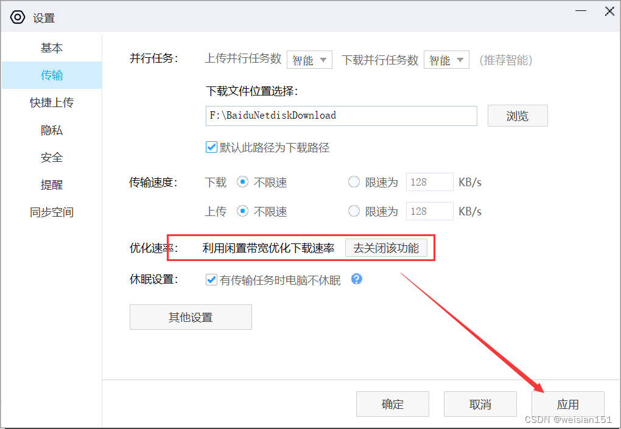Select 不限速 for 下载 speed
This screenshot has width=621, height=429.
(x=242, y=182)
